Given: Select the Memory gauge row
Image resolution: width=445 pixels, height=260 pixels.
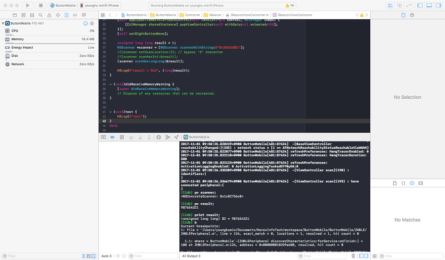Looking at the screenshot, I should point(49,40).
